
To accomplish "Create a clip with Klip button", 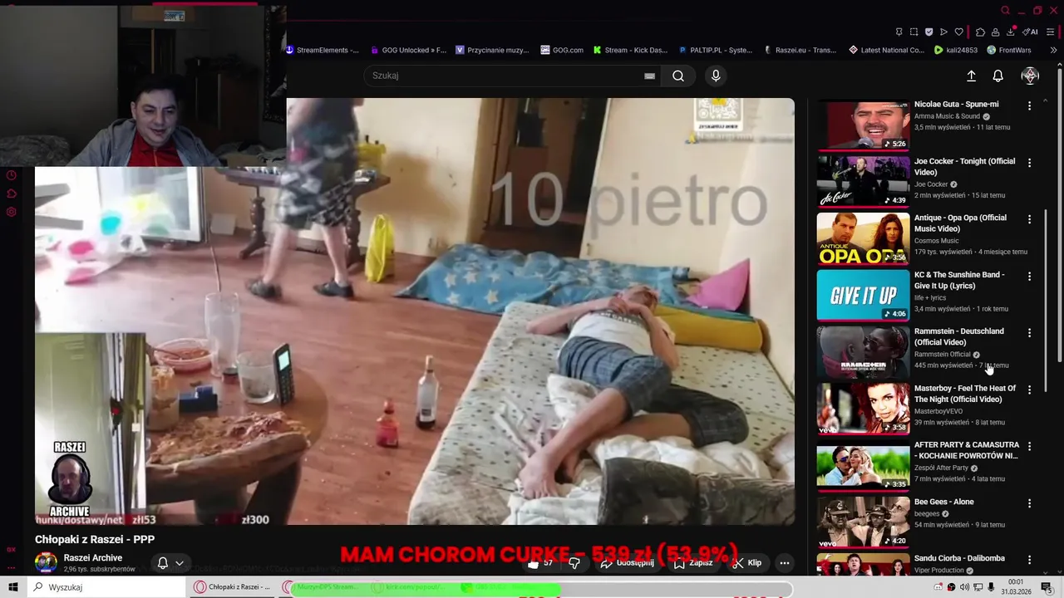I will point(746,563).
